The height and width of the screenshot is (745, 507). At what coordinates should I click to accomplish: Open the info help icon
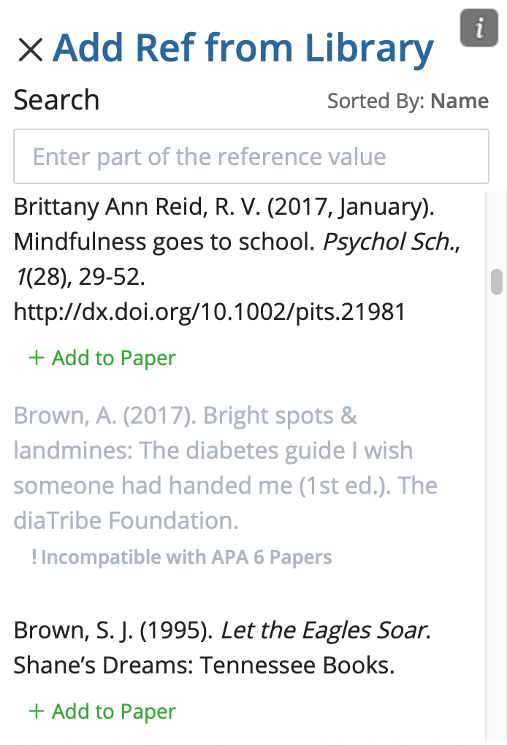[479, 29]
